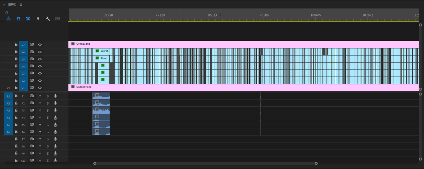This screenshot has width=424, height=169.
Task: Click fx badge on A1 audio clip
Action: tap(97, 95)
